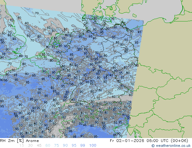
Task: Click legend value 75 in the colour scale
Action: tap(56, 146)
